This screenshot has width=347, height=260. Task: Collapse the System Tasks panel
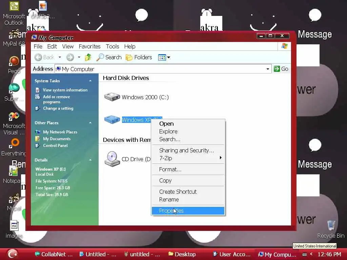tap(90, 81)
